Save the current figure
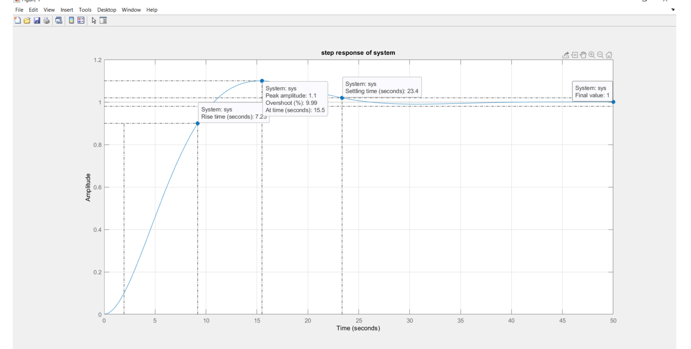The height and width of the screenshot is (349, 691). click(37, 21)
